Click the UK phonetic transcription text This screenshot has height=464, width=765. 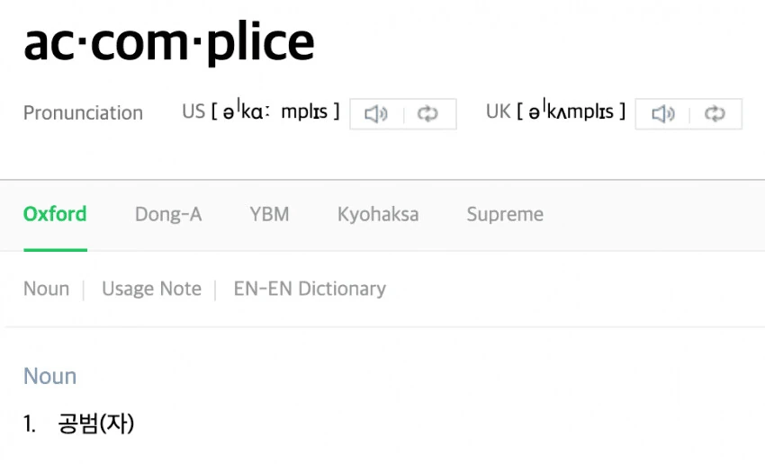[x=571, y=112]
